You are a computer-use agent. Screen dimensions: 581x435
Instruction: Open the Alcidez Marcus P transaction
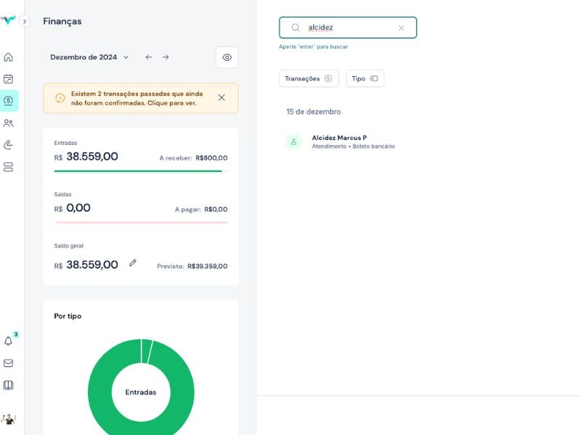pos(339,141)
